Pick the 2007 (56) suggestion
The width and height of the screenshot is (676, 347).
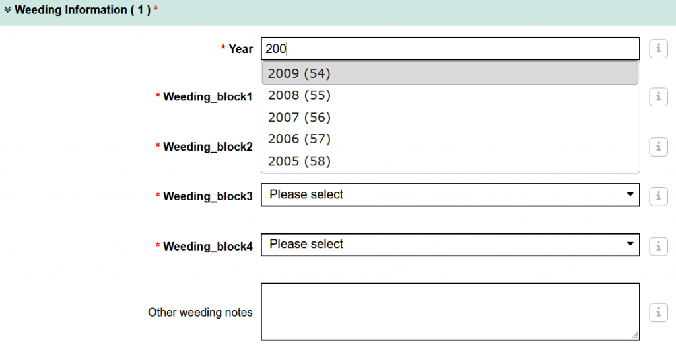[x=450, y=118]
